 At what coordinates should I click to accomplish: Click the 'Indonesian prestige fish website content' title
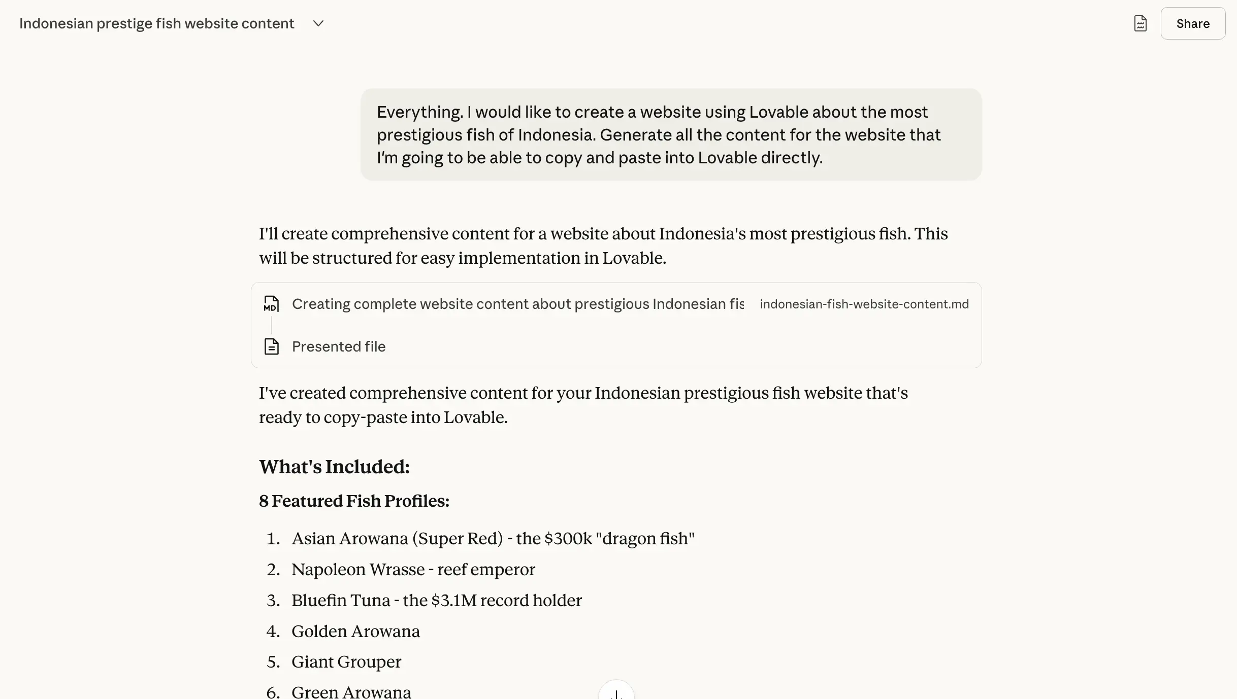pos(156,24)
